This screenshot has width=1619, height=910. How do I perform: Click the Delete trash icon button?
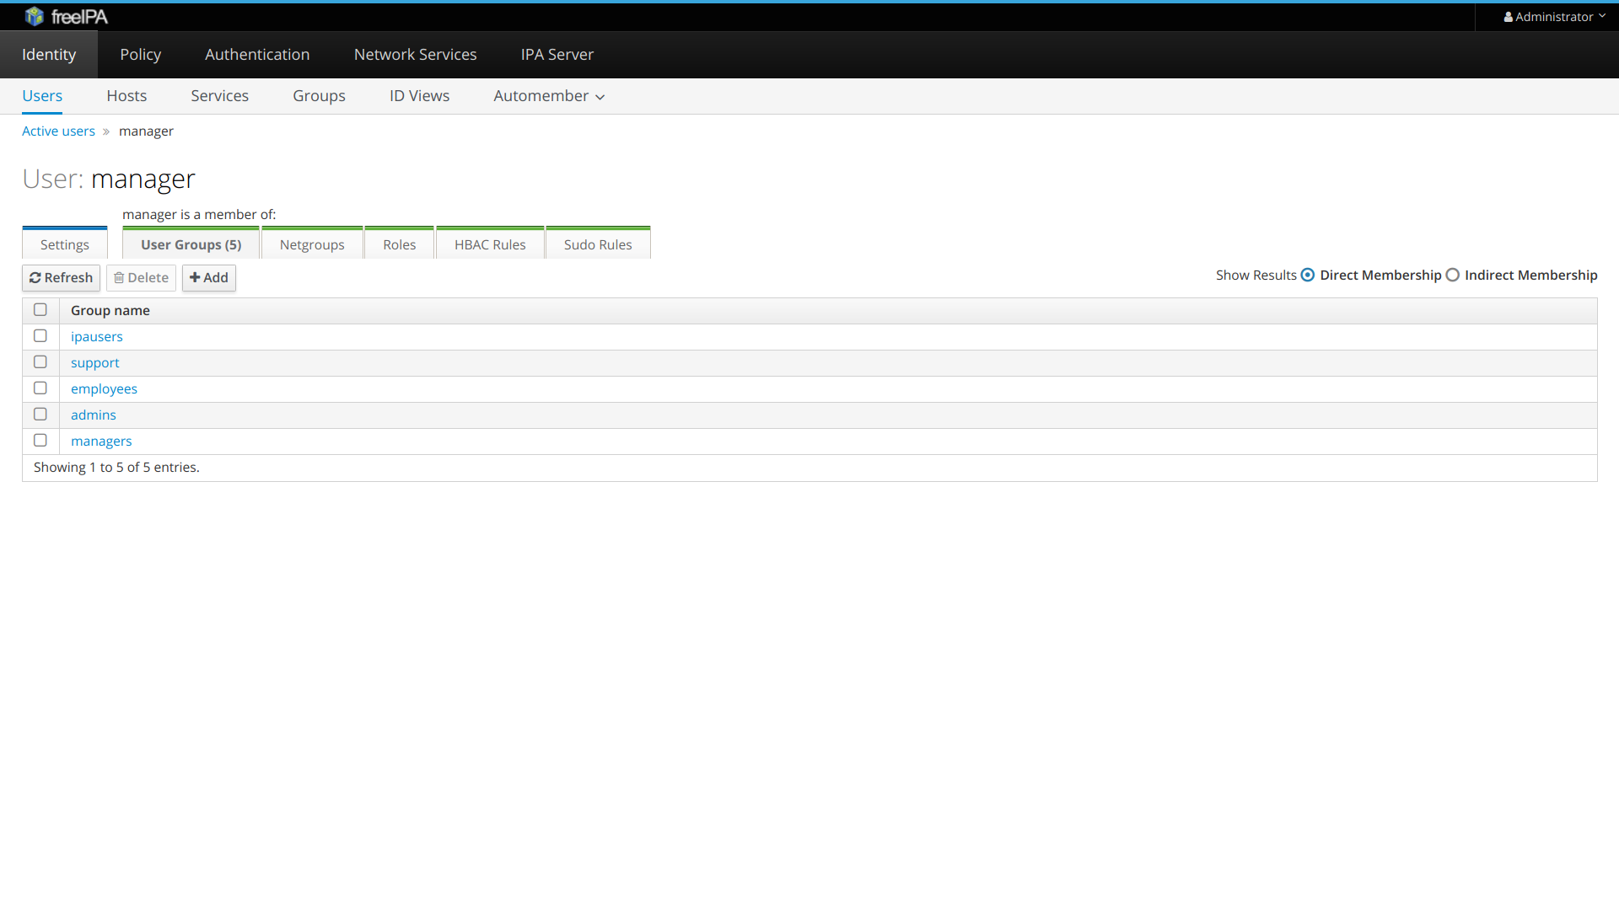pos(119,278)
